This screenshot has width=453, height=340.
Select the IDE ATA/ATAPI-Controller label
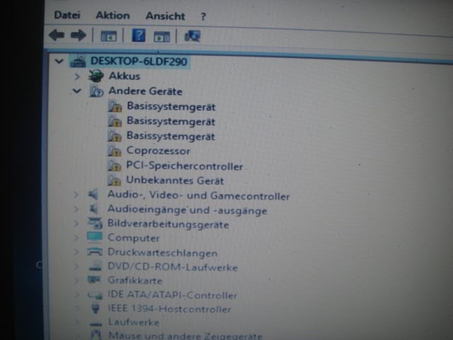pyautogui.click(x=173, y=295)
